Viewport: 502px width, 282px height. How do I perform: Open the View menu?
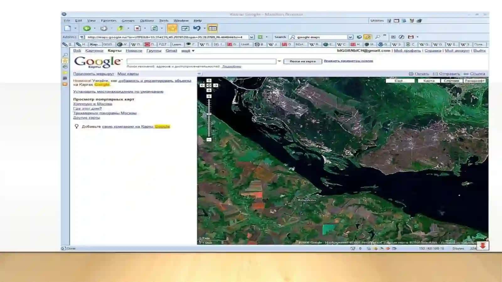91,20
